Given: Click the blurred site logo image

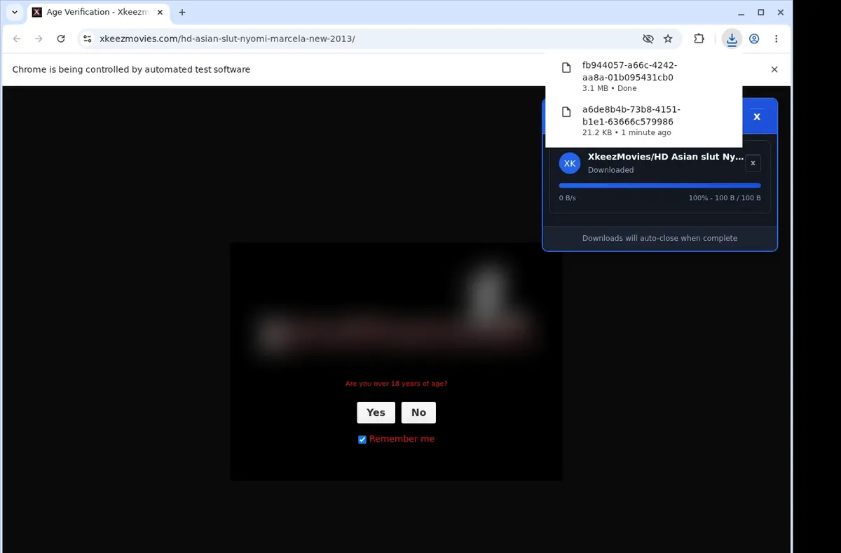Looking at the screenshot, I should pyautogui.click(x=396, y=311).
